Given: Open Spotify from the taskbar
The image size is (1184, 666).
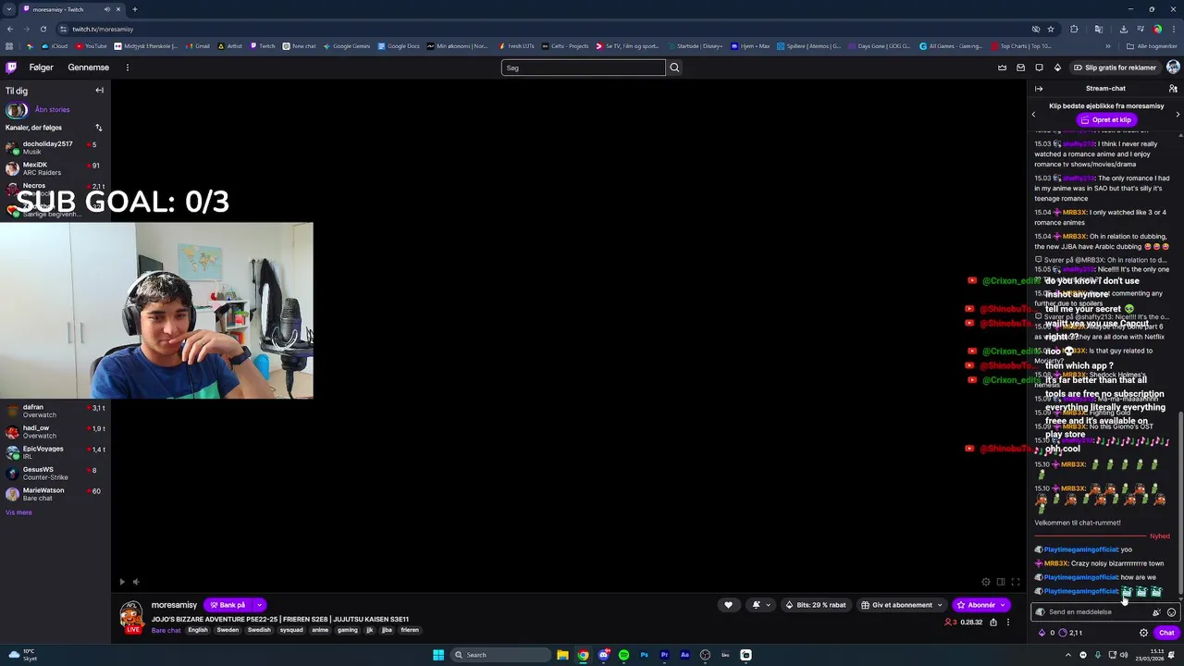Looking at the screenshot, I should (x=623, y=655).
